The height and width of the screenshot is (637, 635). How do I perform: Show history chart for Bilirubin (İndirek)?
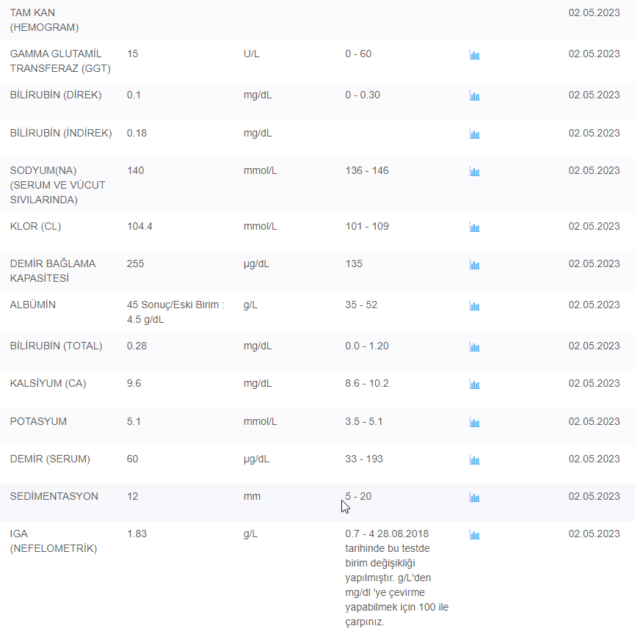pyautogui.click(x=474, y=134)
